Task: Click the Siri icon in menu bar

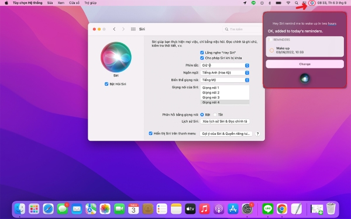Action: coord(312,3)
